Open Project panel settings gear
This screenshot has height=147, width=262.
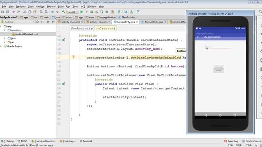tap(48, 22)
